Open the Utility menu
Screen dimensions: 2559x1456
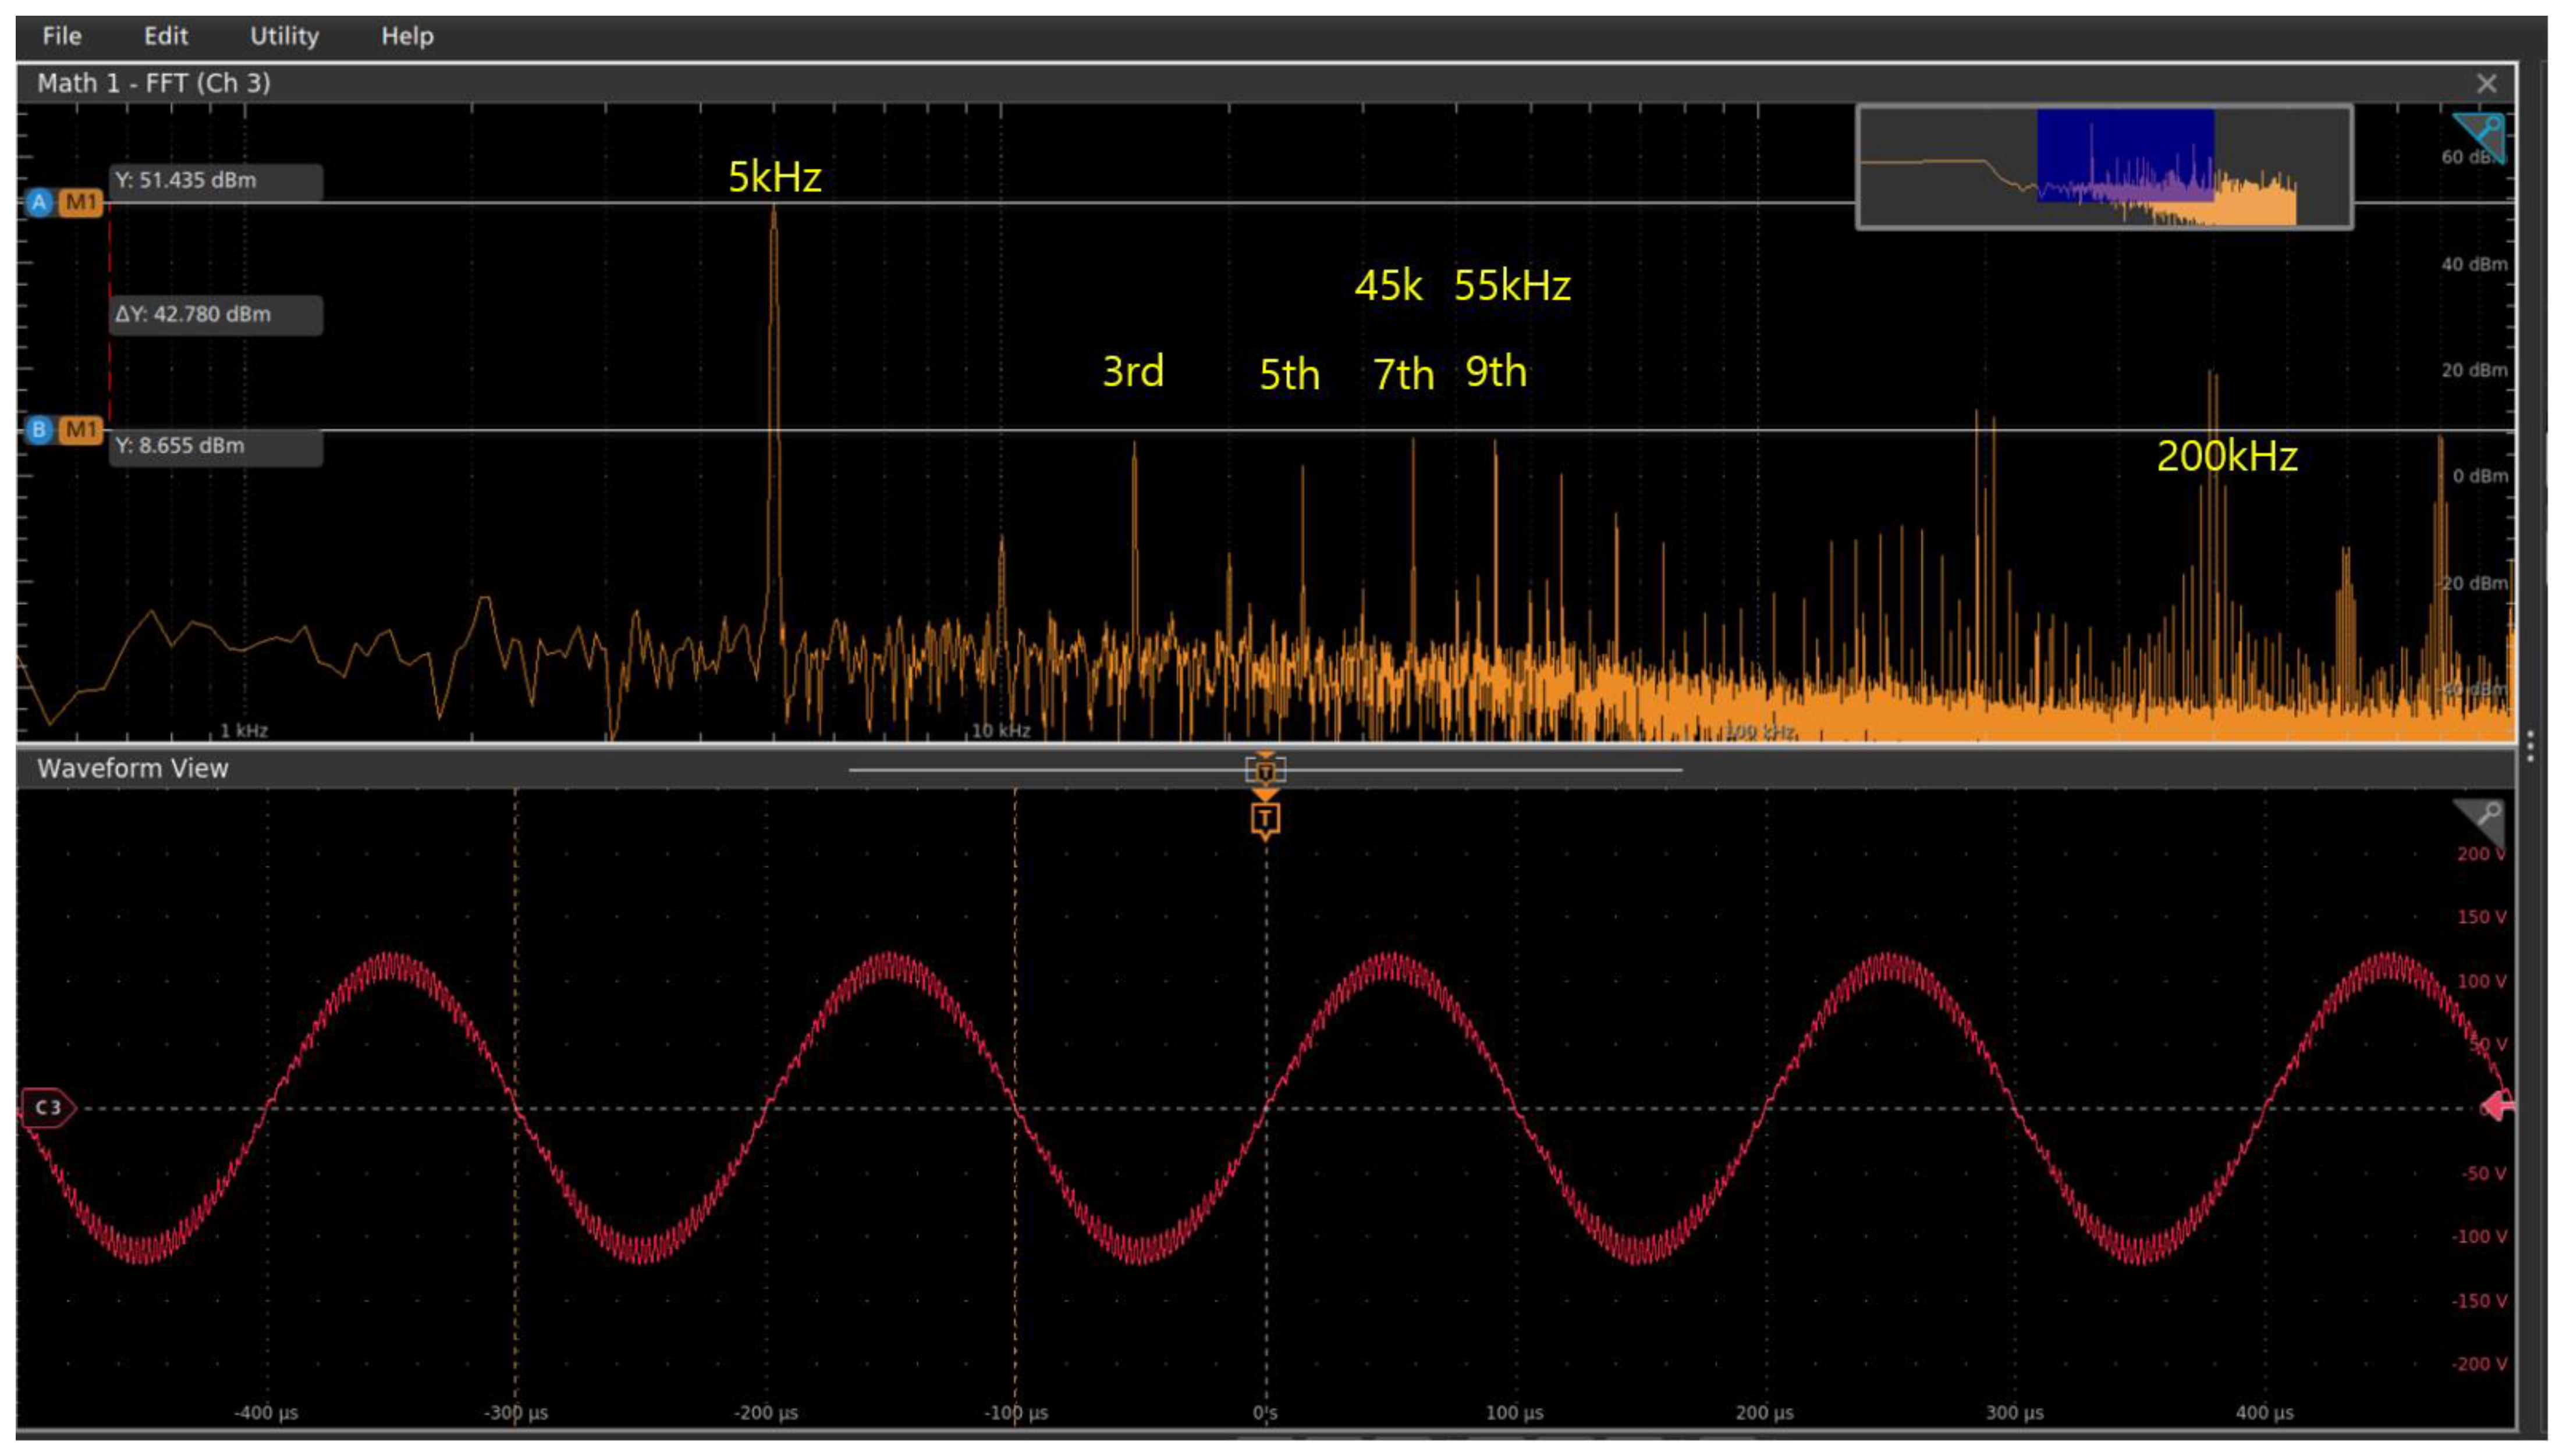tap(284, 36)
